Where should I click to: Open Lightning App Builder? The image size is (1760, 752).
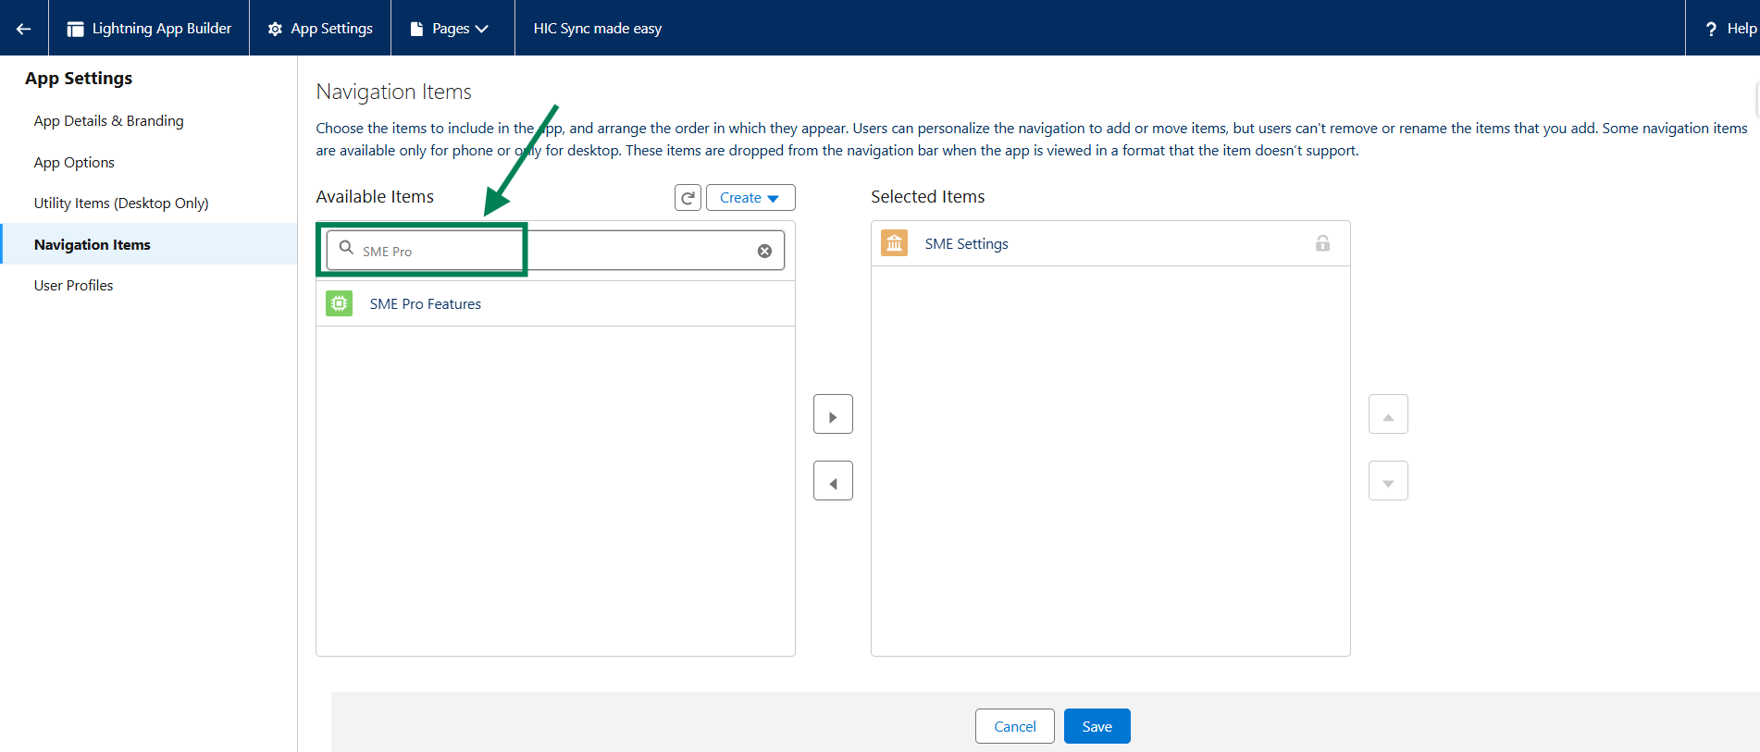[149, 29]
